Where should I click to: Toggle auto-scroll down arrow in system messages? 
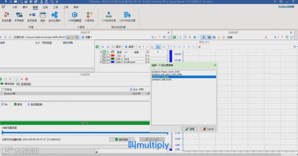pos(204,37)
